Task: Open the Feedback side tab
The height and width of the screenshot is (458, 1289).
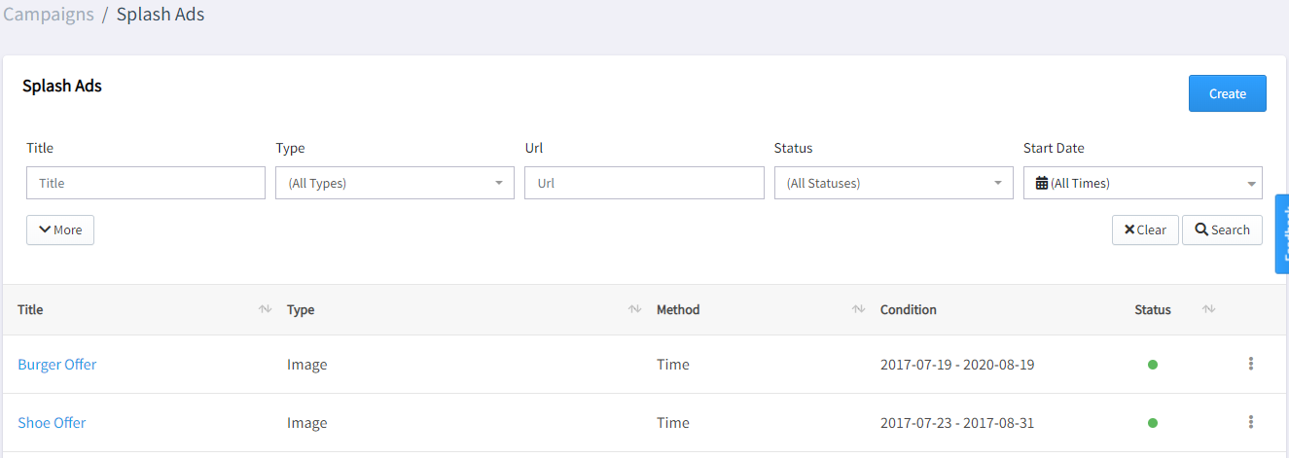Action: point(1282,233)
